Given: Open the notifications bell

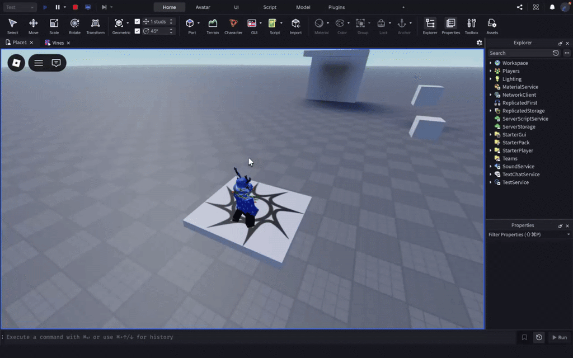Looking at the screenshot, I should coord(552,7).
